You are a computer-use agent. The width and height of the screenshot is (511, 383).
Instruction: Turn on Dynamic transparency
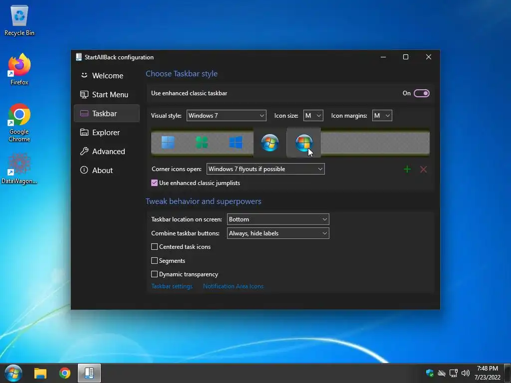(x=155, y=274)
